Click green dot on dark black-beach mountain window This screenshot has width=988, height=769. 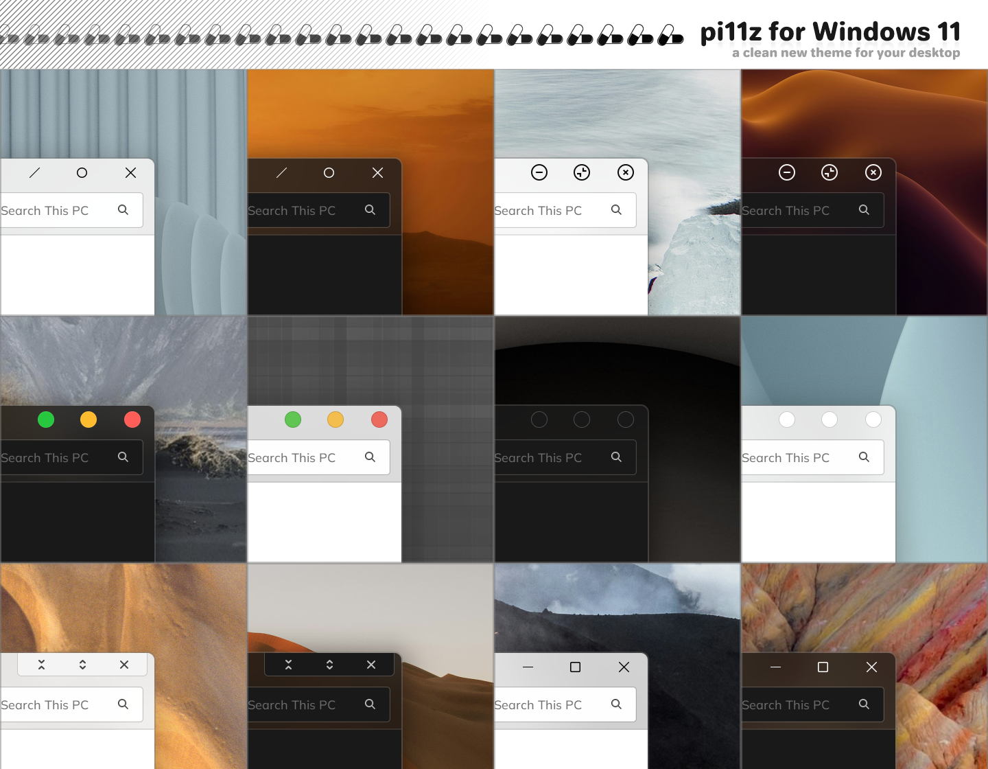click(46, 420)
